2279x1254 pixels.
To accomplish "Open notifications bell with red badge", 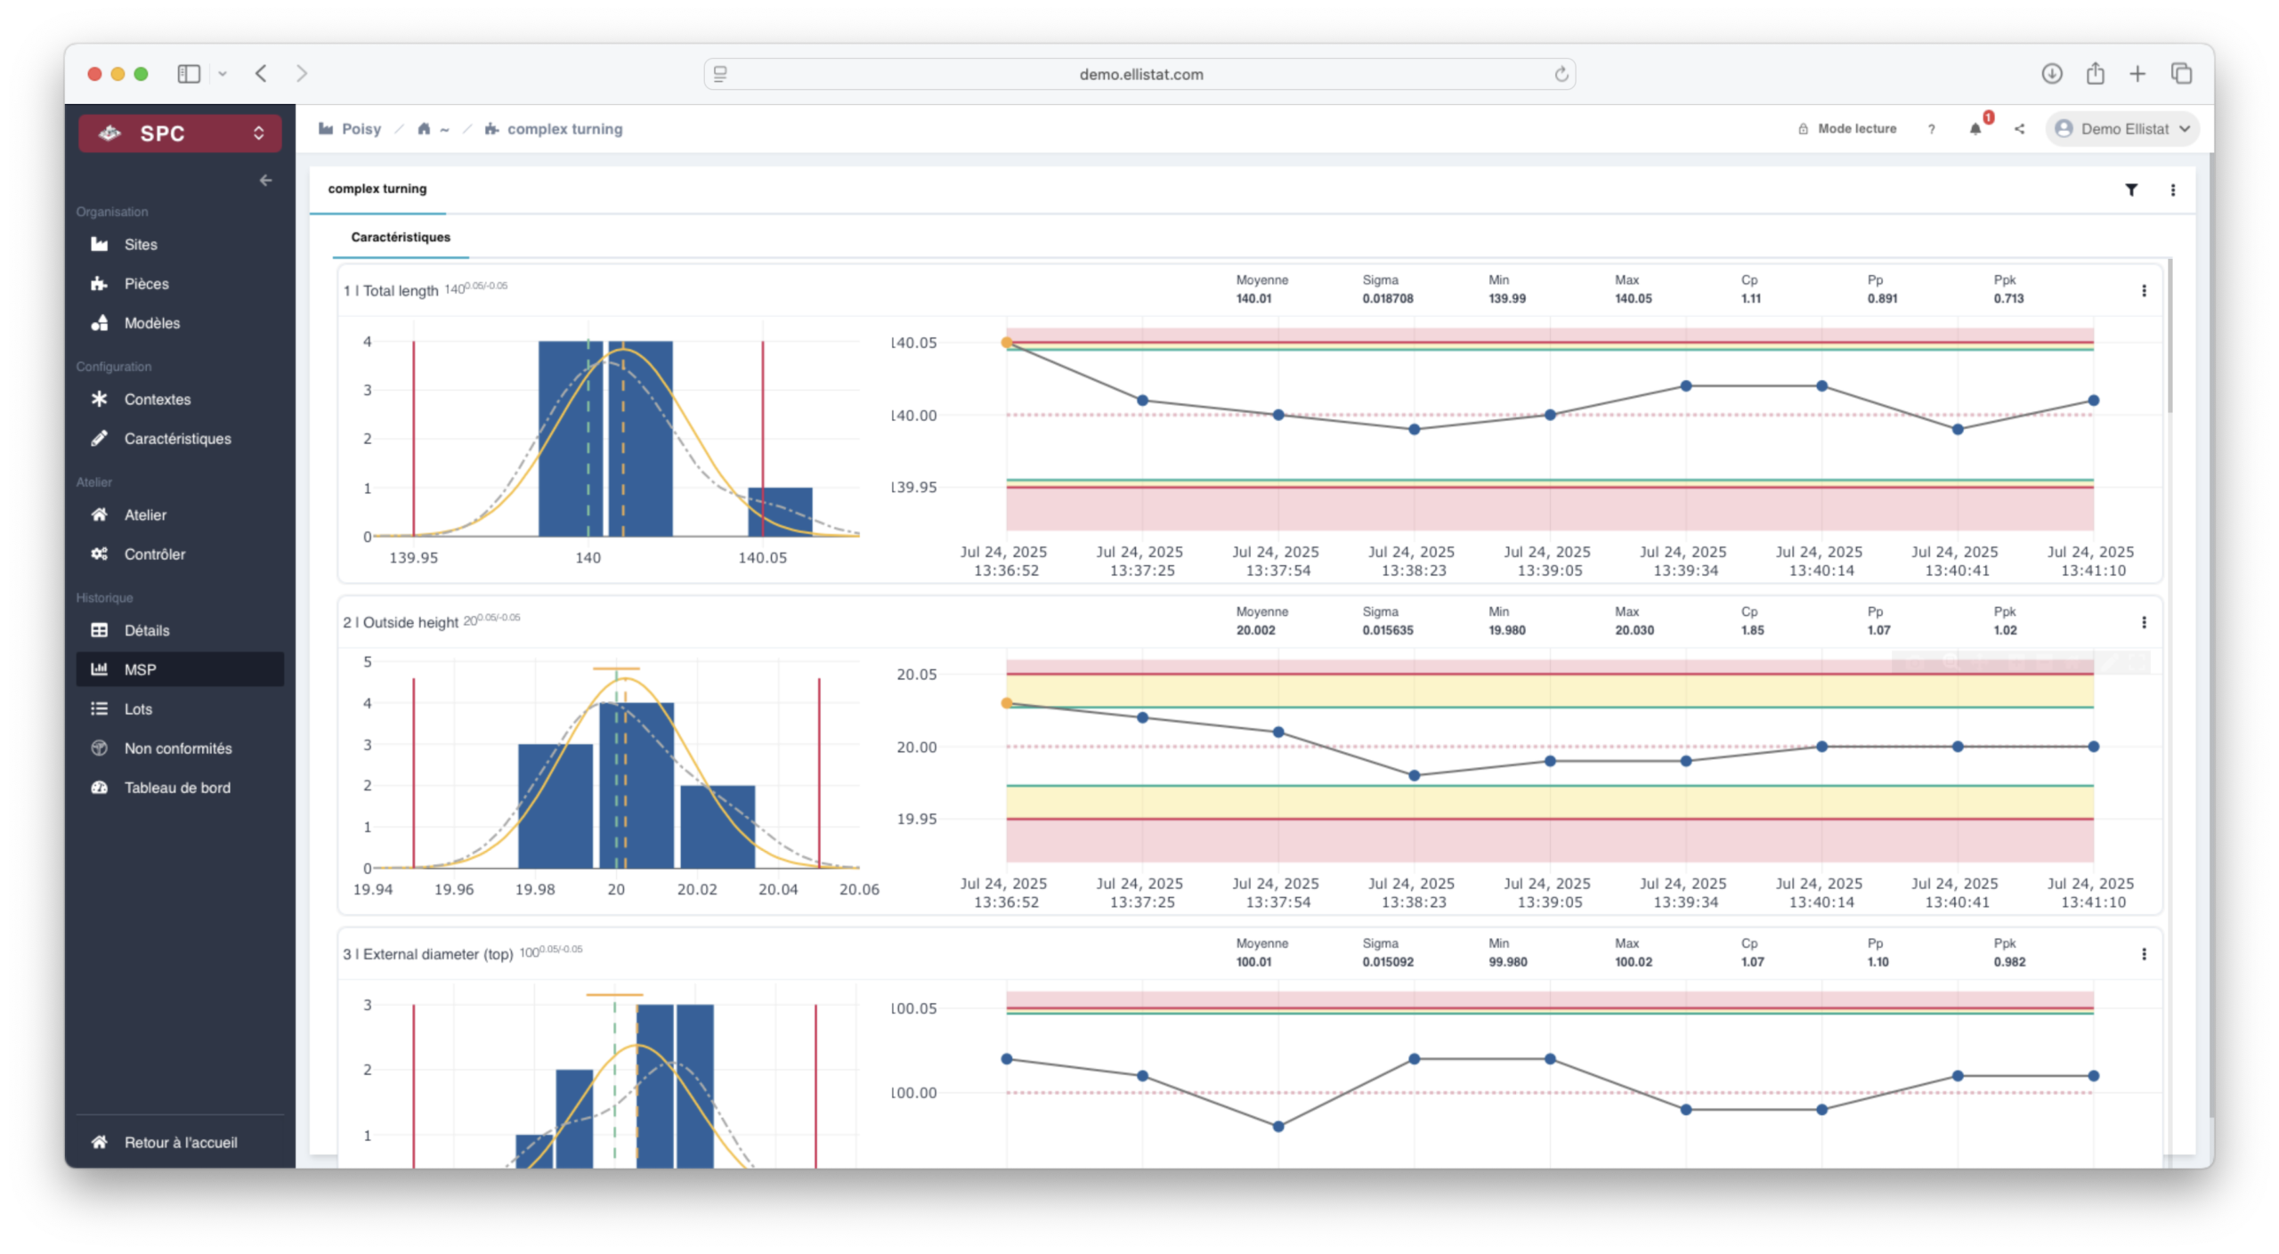I will point(1975,129).
